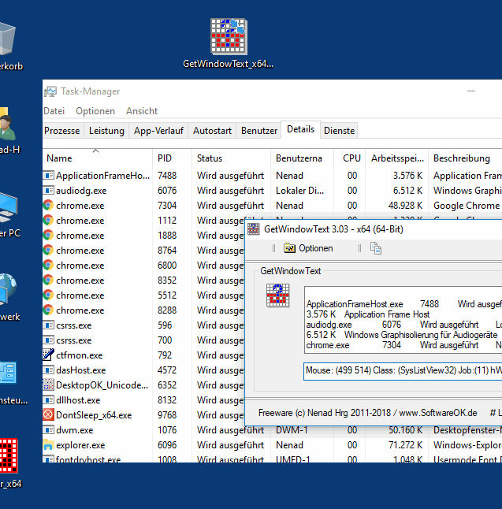Sort by Name column header

point(98,158)
